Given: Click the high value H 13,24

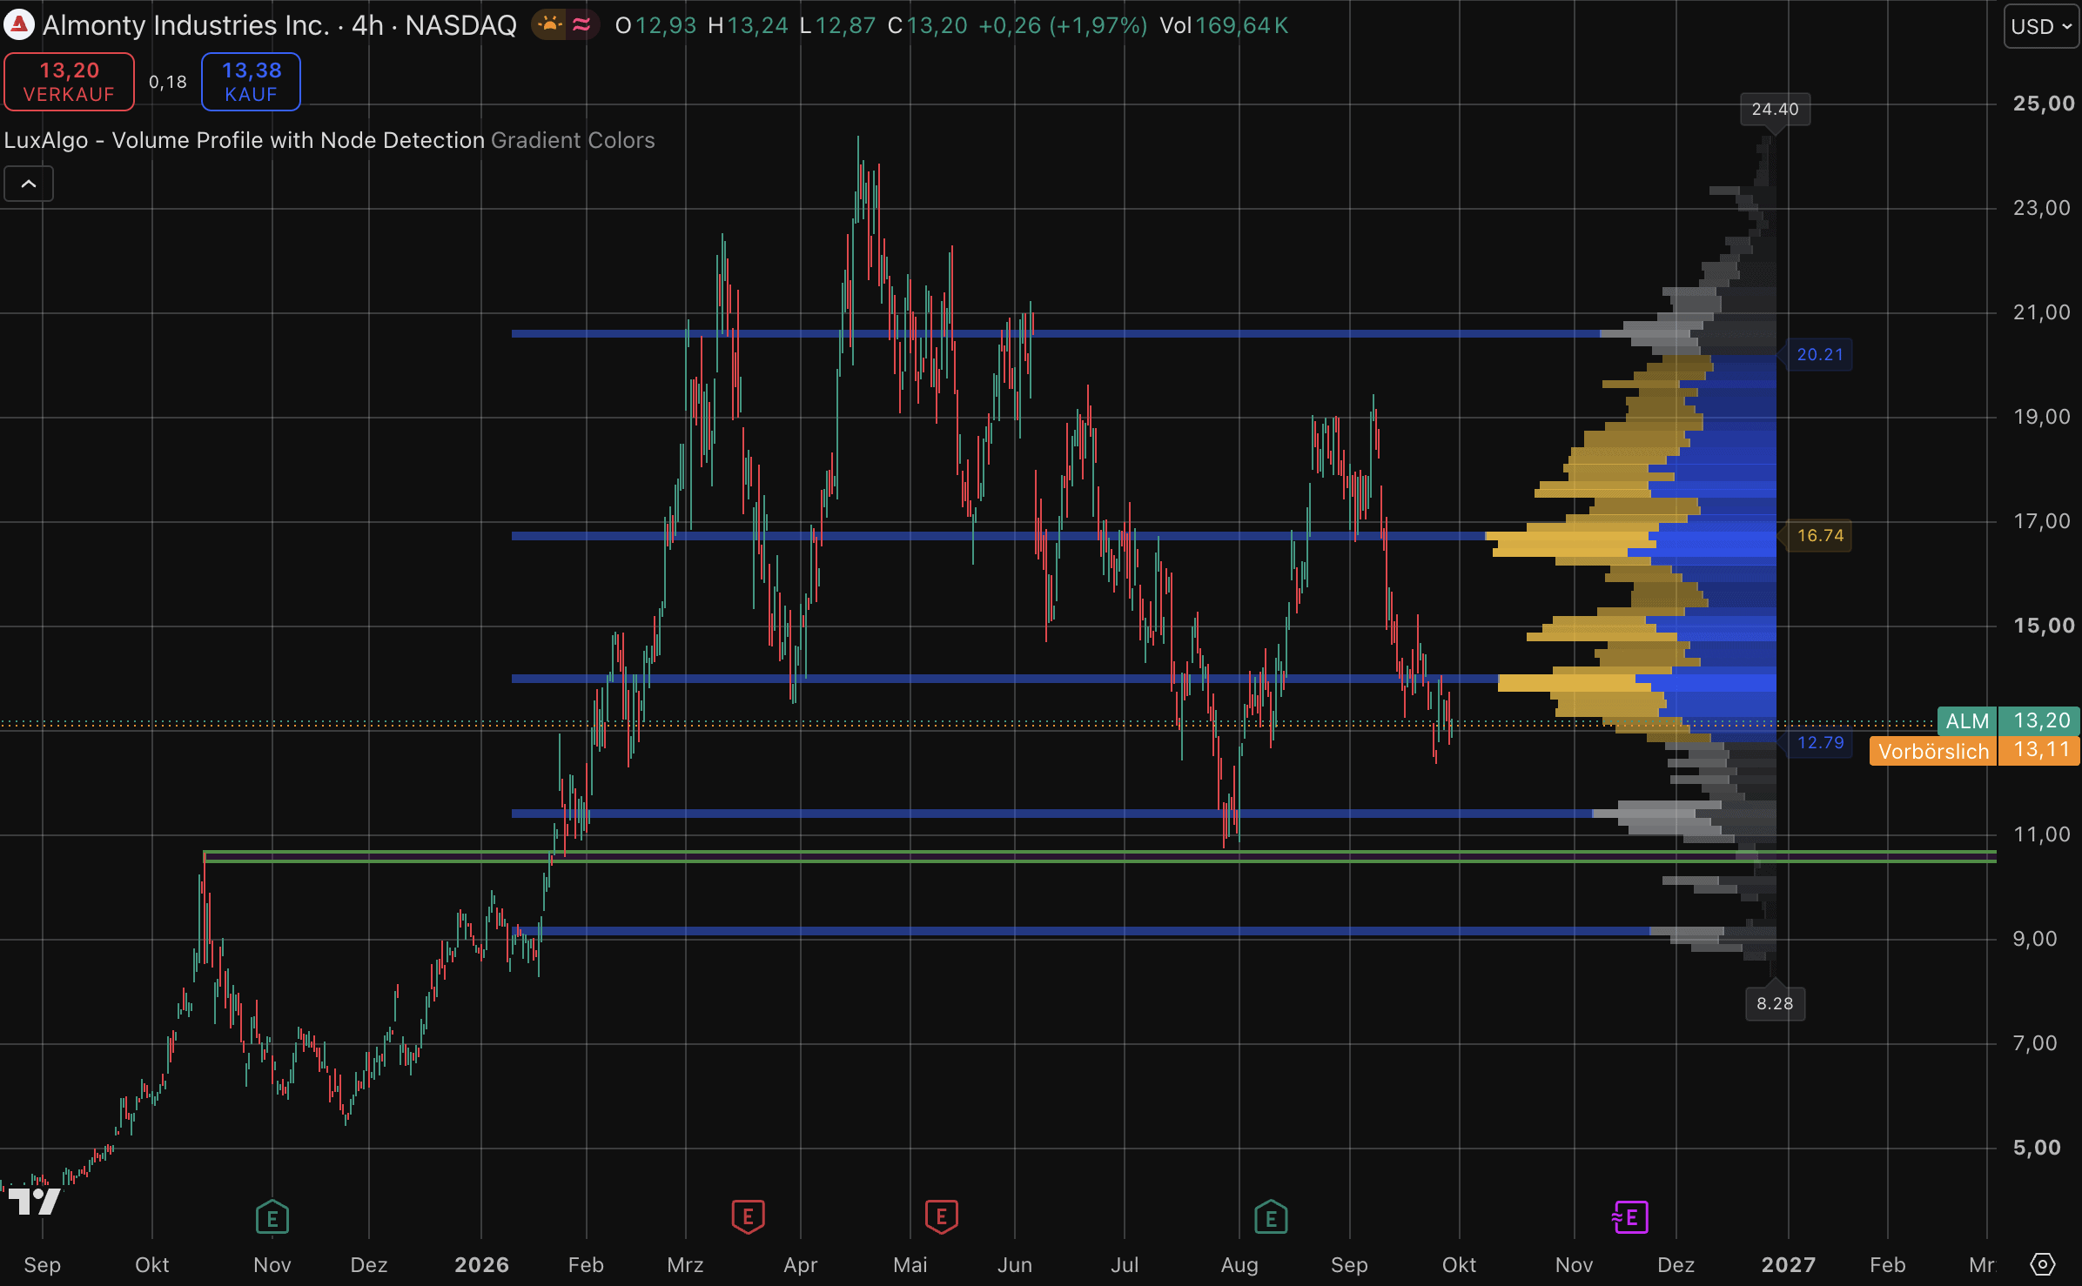Looking at the screenshot, I should pos(748,25).
